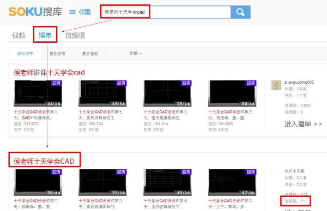This screenshot has width=327, height=211.
Task: Click 进入播单 >> for first playlist
Action: (303, 124)
